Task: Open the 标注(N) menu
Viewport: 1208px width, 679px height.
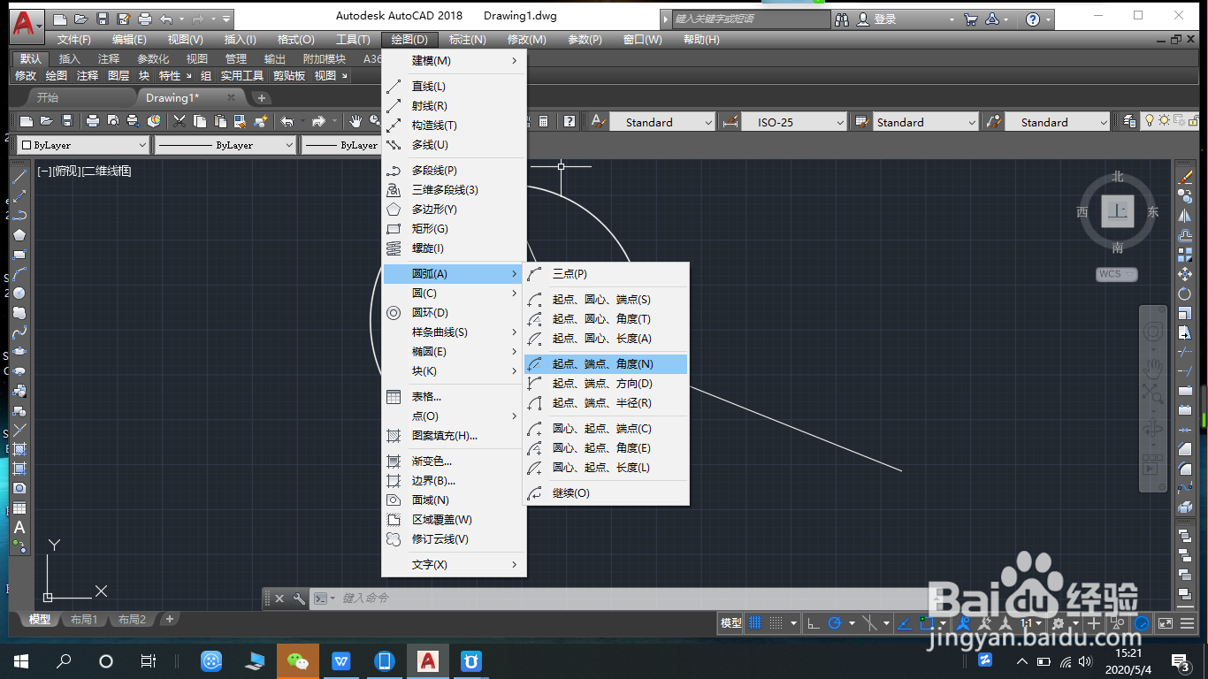Action: pyautogui.click(x=467, y=40)
